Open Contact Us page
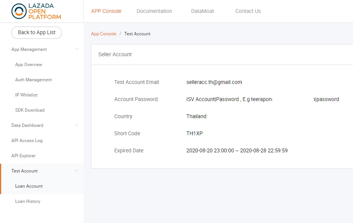 [x=248, y=11]
